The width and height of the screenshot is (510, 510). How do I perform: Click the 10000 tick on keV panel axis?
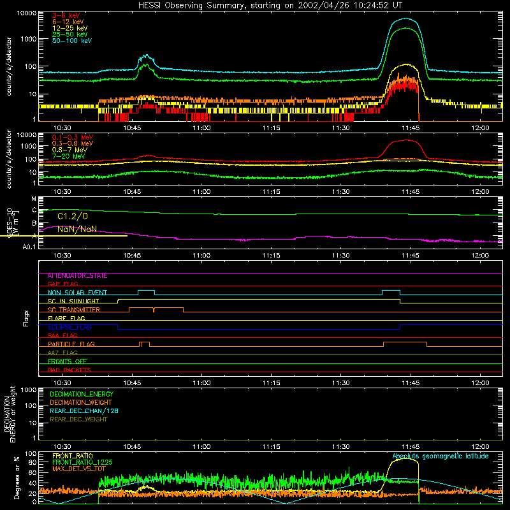click(x=27, y=13)
